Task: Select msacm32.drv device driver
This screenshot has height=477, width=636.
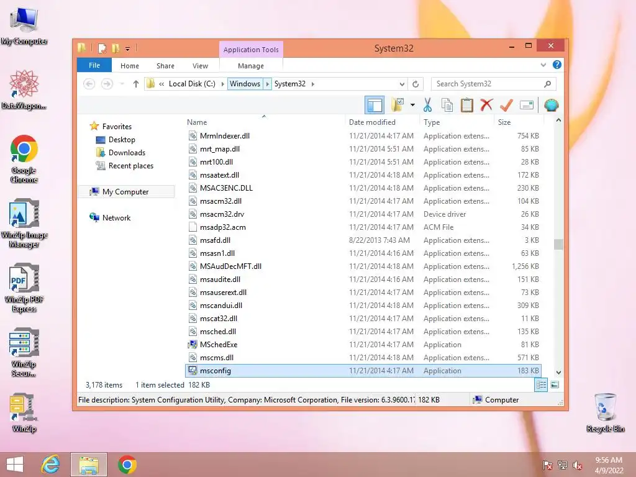Action: 363,214
